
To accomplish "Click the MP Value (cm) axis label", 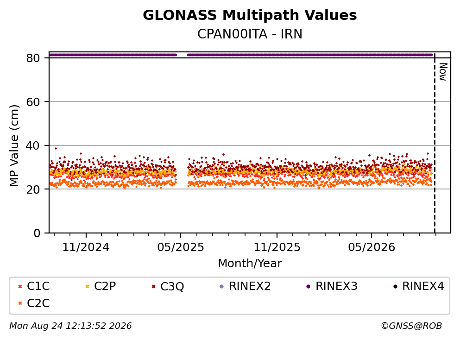I will pos(14,145).
